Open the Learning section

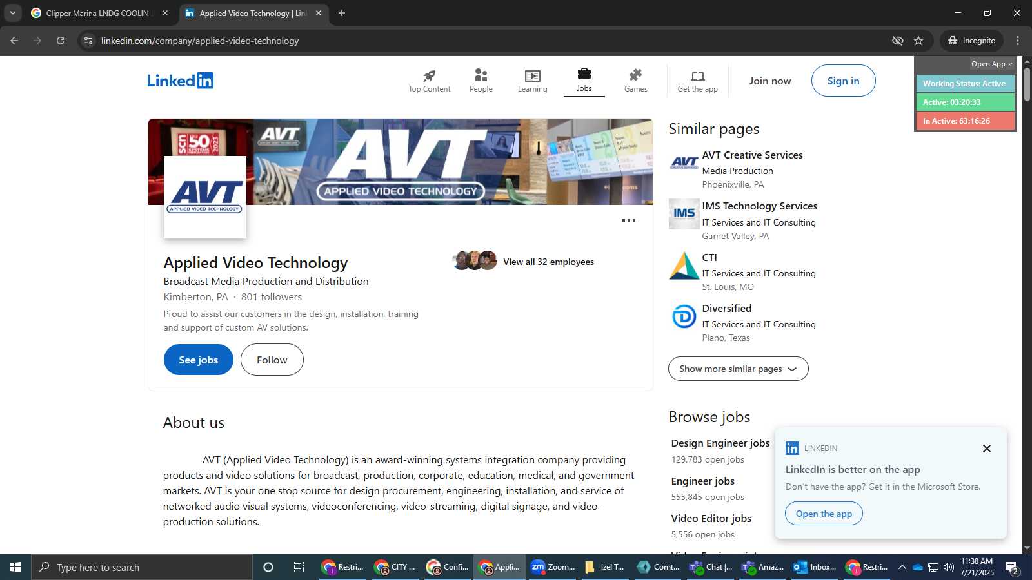pyautogui.click(x=533, y=81)
